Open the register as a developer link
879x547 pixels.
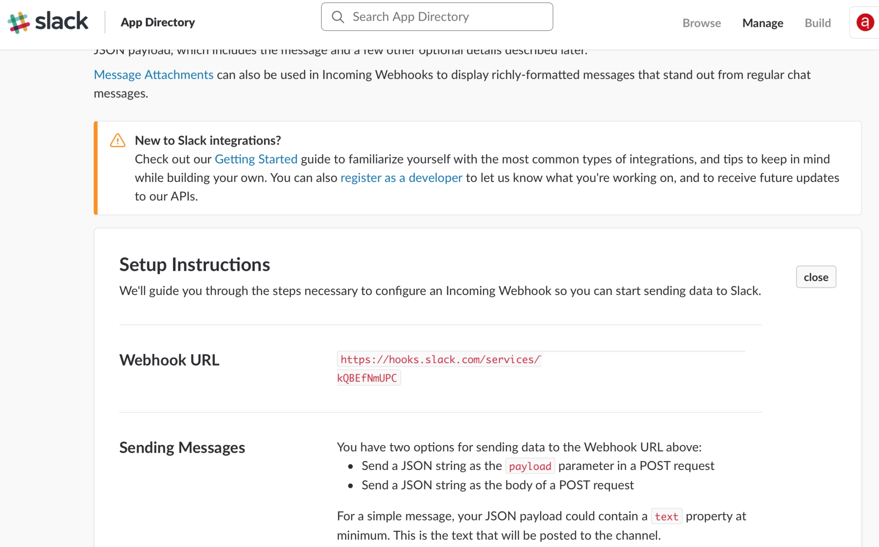pyautogui.click(x=401, y=178)
